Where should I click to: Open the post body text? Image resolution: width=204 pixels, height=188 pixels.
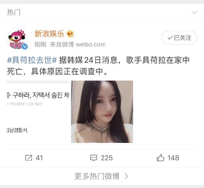[x=98, y=66]
